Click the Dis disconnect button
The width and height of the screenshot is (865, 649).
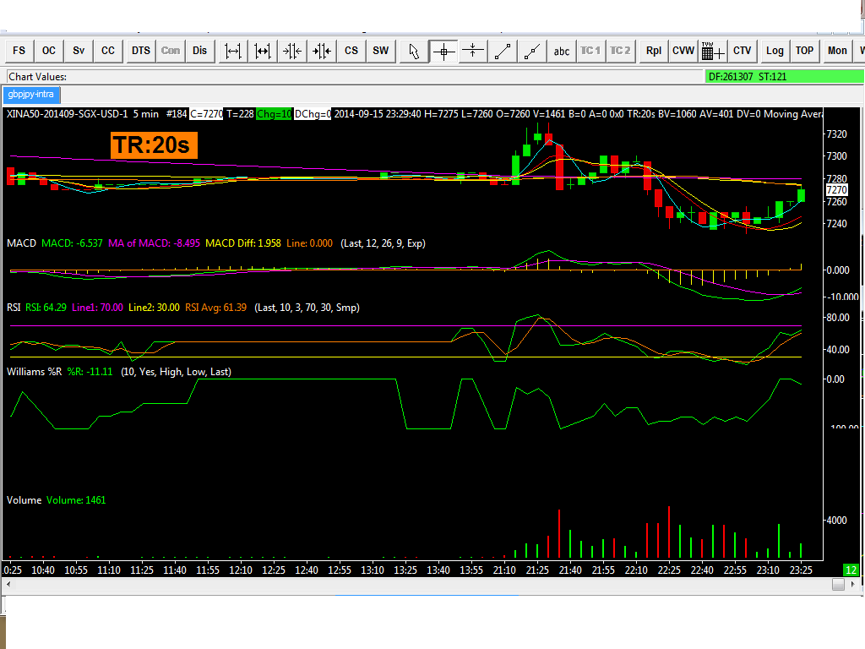199,51
